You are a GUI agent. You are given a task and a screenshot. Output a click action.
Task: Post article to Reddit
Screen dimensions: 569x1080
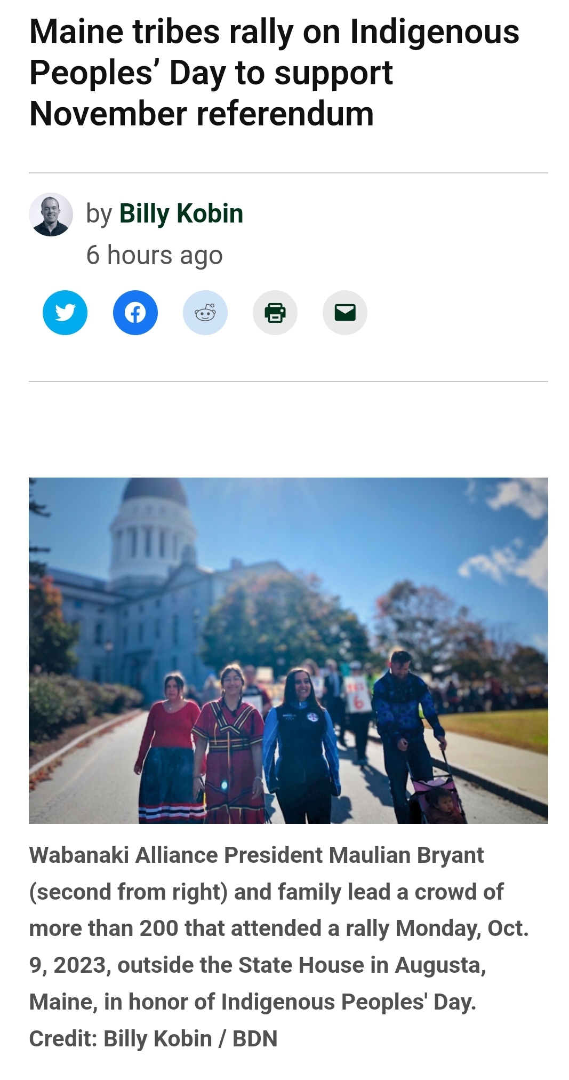pos(205,313)
